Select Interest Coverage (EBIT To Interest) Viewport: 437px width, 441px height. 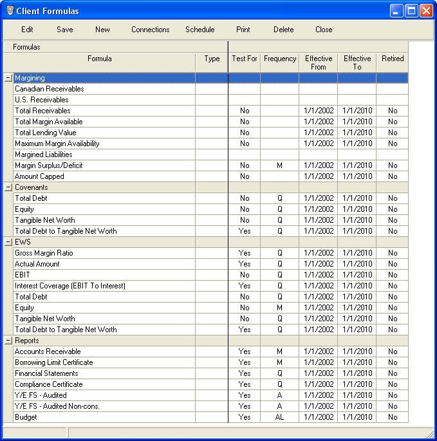pos(104,286)
